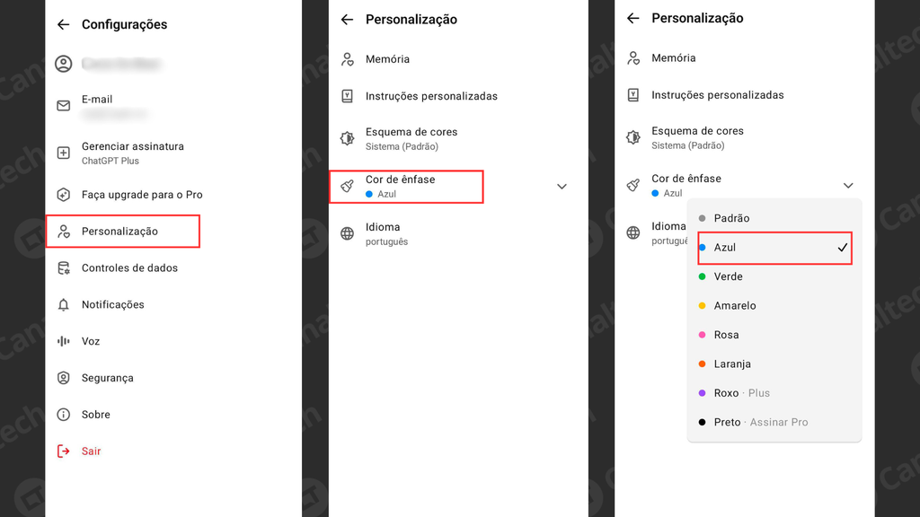Click the Notificações bell icon

pos(64,305)
